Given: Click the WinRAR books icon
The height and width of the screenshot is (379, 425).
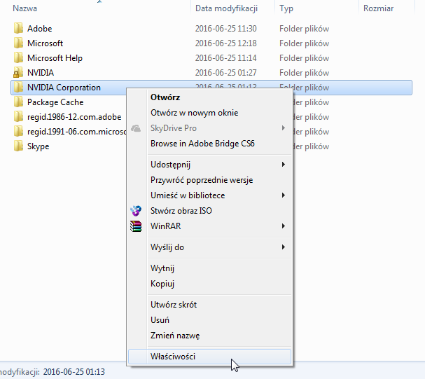Looking at the screenshot, I should [136, 226].
